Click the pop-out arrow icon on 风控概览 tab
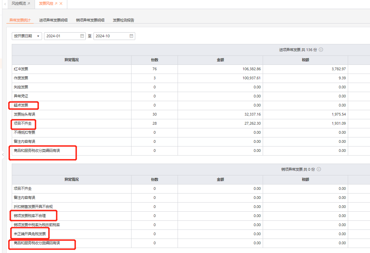The image size is (370, 253). coord(29,4)
